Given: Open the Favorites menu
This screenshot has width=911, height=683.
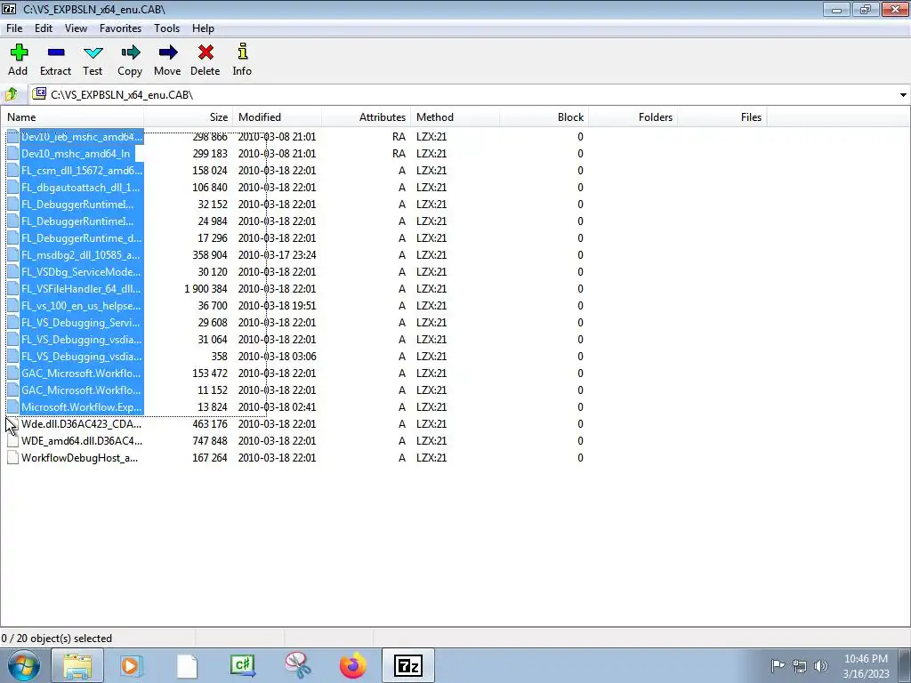Looking at the screenshot, I should 120,28.
